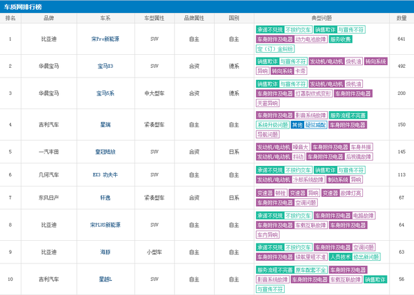The image size is (414, 295).
Task: Click the quantity value 56
Action: coord(402,280)
